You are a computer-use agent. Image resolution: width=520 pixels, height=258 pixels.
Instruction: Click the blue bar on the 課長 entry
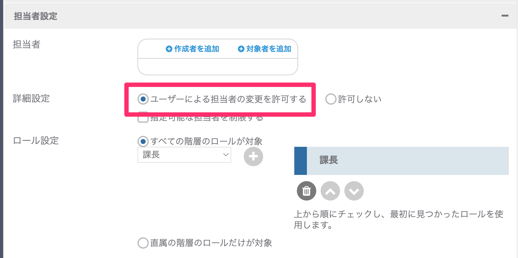point(300,161)
